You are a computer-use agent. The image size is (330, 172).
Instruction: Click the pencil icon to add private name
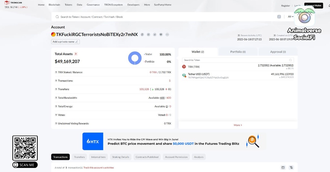tap(77, 42)
